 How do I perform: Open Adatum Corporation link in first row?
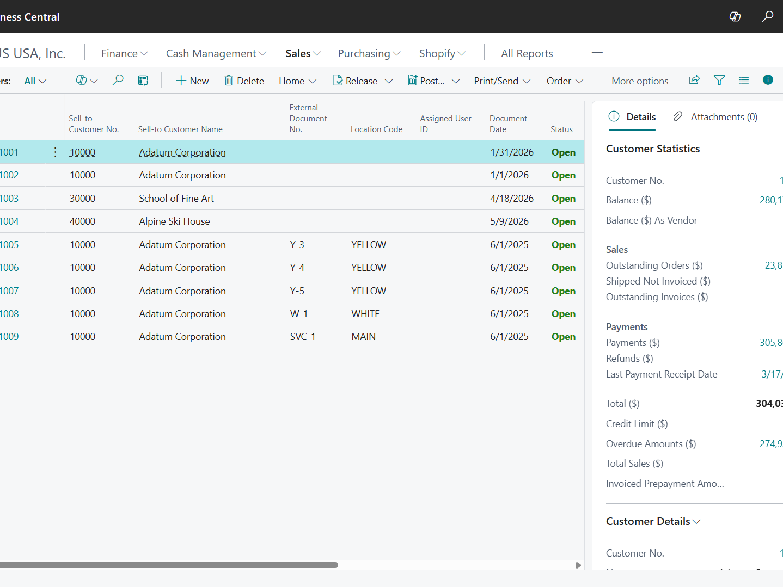(x=182, y=152)
